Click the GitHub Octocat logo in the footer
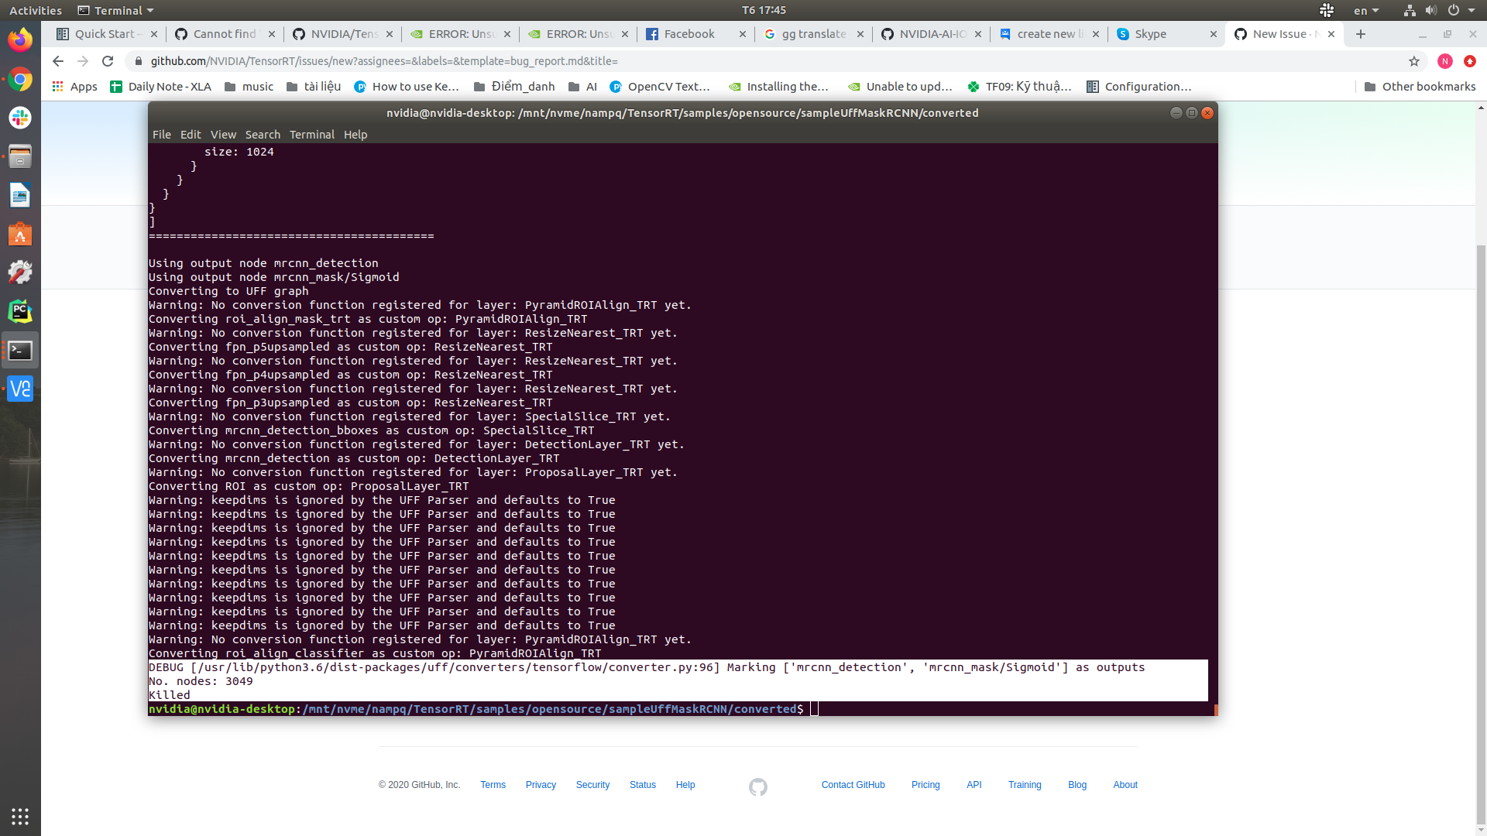1487x836 pixels. point(757,786)
